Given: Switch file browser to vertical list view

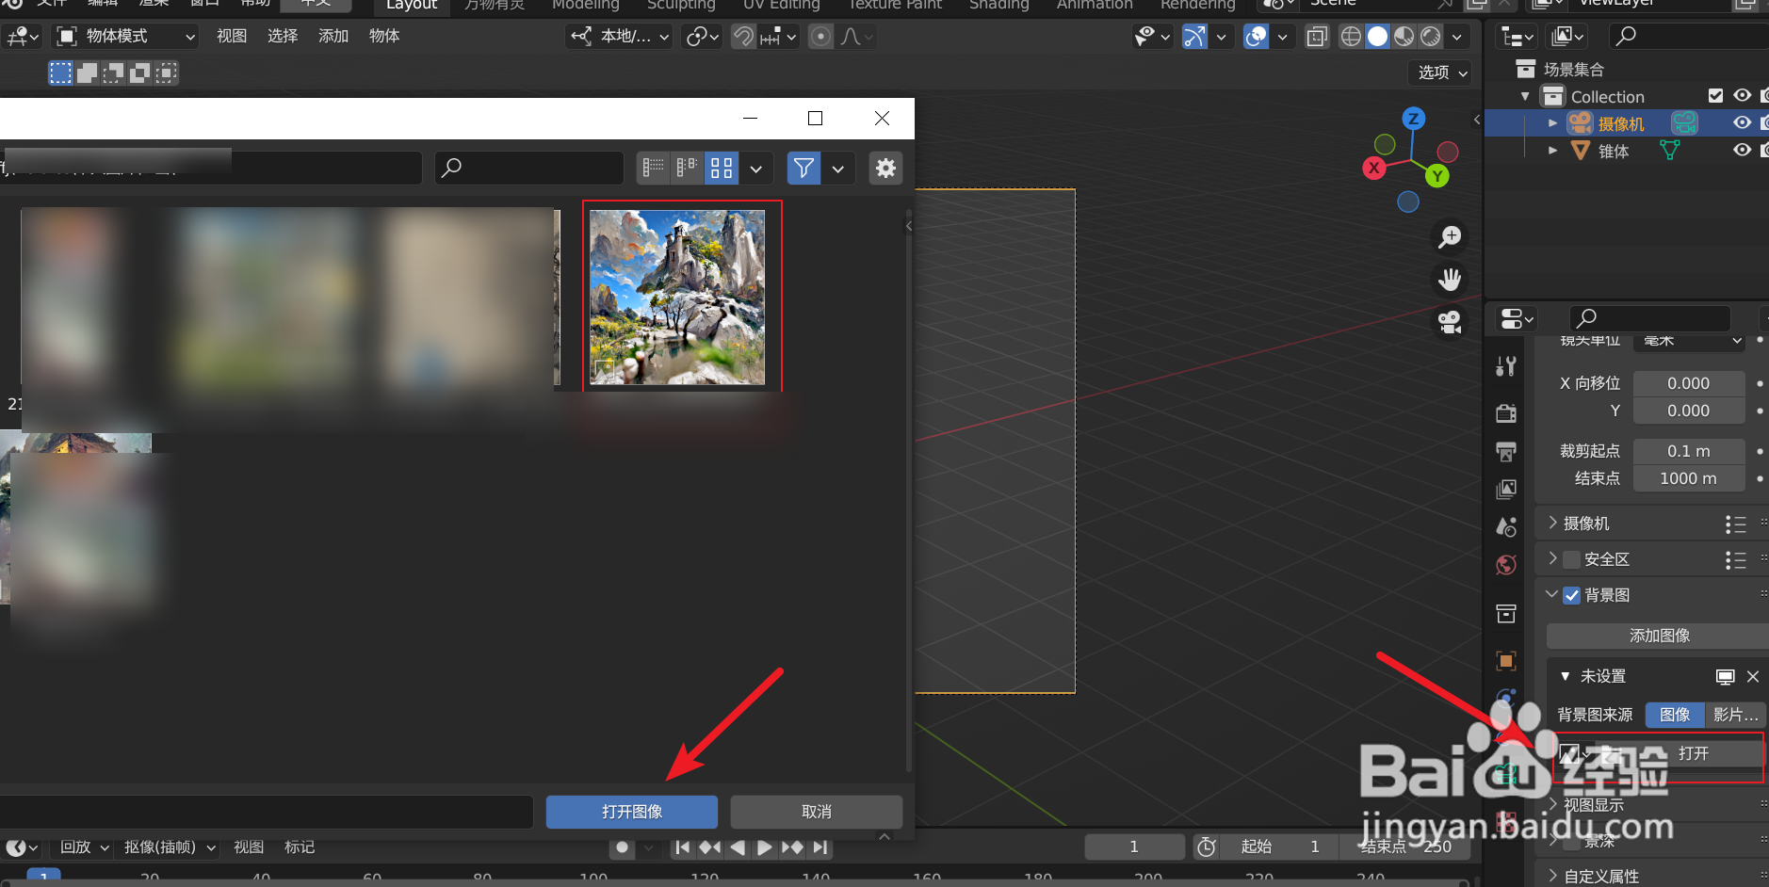Looking at the screenshot, I should [x=653, y=168].
